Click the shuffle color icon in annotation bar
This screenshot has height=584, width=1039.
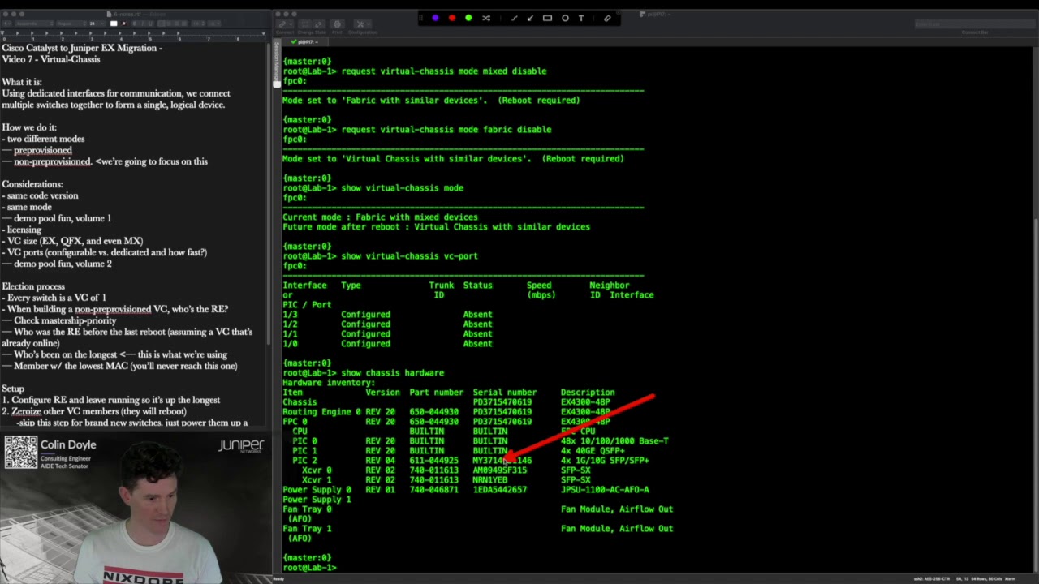point(486,18)
